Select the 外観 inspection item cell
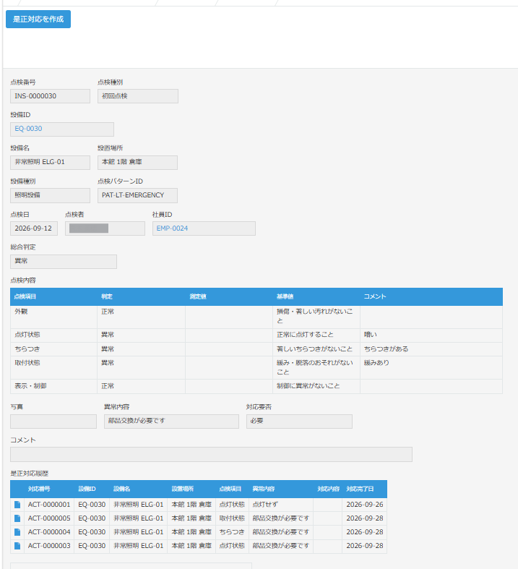 pos(53,317)
